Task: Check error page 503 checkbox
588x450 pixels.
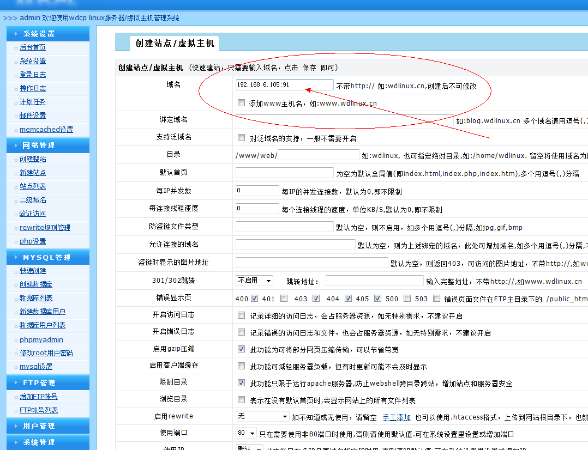Action: (436, 298)
